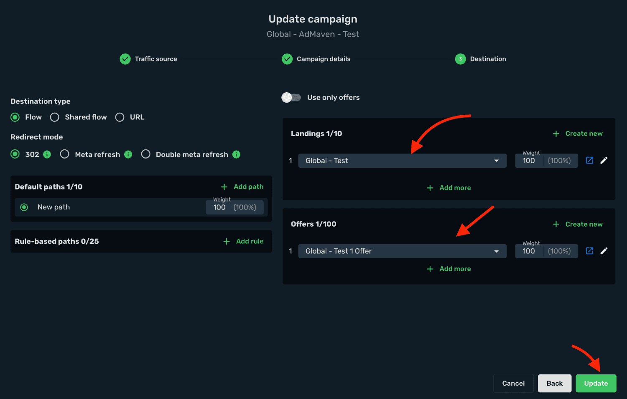Click the Default paths 1/10 heading
The height and width of the screenshot is (399, 627).
click(48, 187)
